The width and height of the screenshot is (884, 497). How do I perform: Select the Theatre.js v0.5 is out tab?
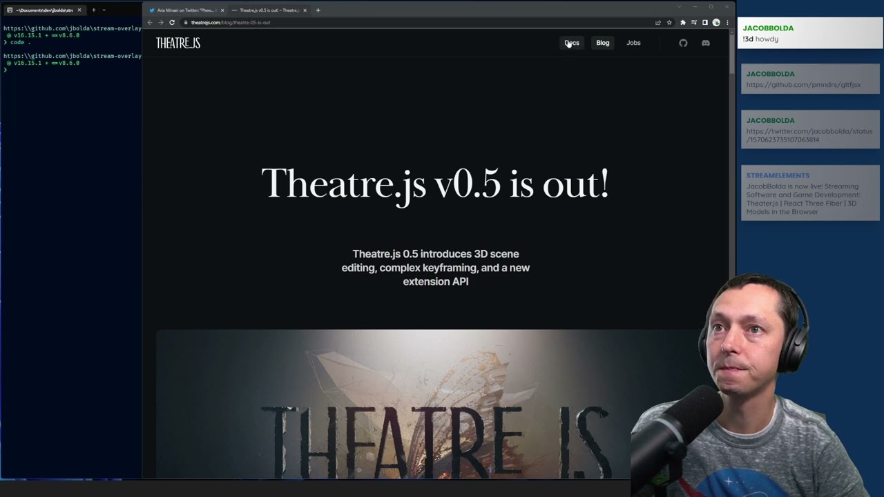(x=269, y=10)
